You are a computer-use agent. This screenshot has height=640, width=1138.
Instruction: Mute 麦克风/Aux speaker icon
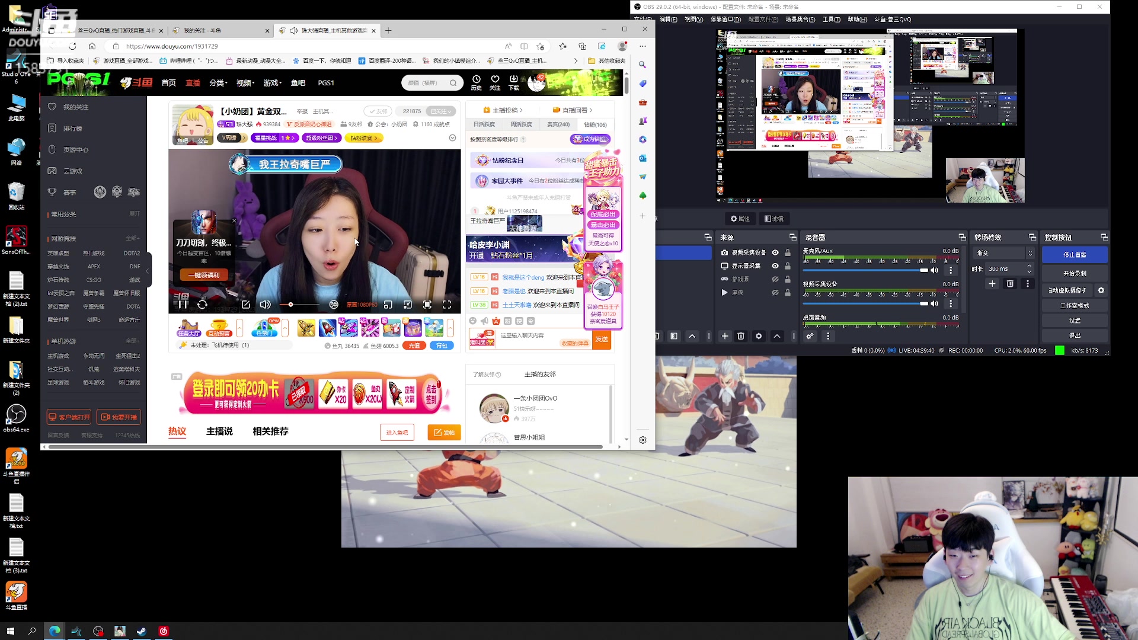point(935,270)
